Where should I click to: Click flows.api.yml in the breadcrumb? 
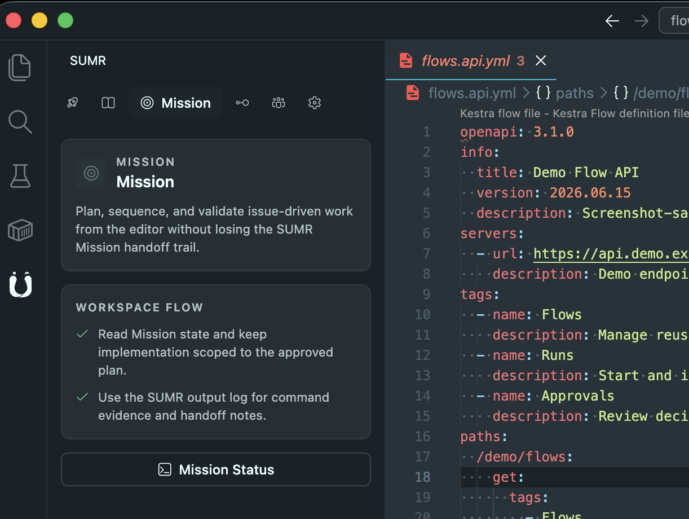click(472, 93)
